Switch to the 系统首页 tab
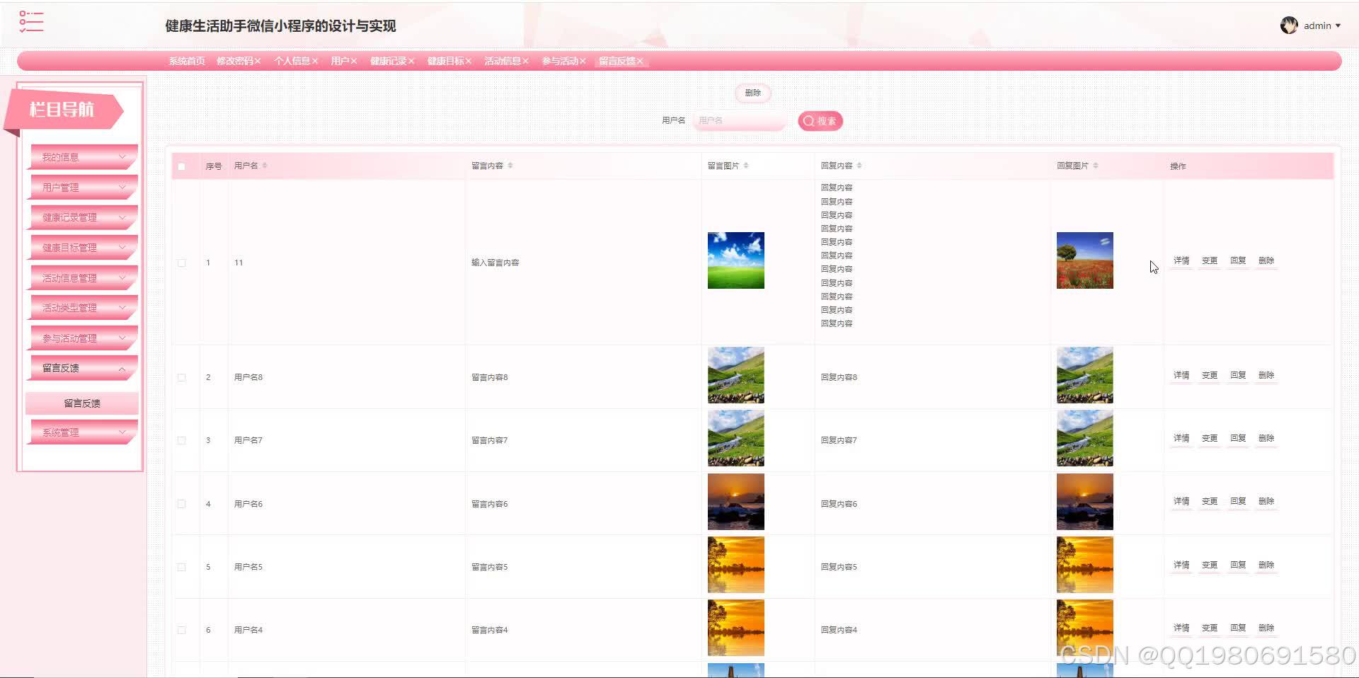 tap(185, 61)
